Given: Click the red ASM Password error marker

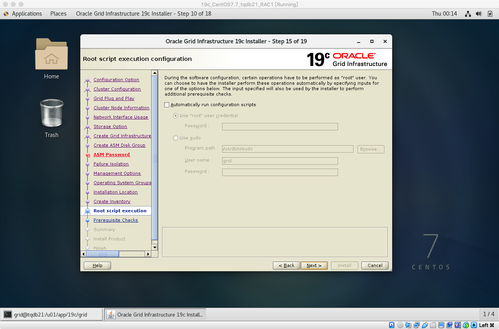Looking at the screenshot, I should pos(88,155).
